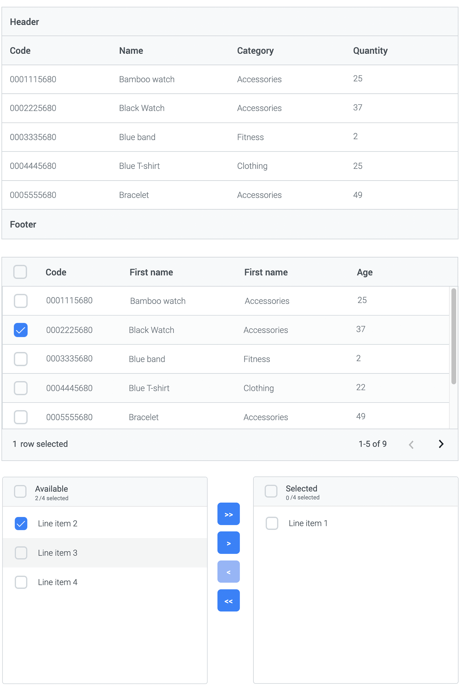Click the Age column header
The image size is (460, 696).
365,272
